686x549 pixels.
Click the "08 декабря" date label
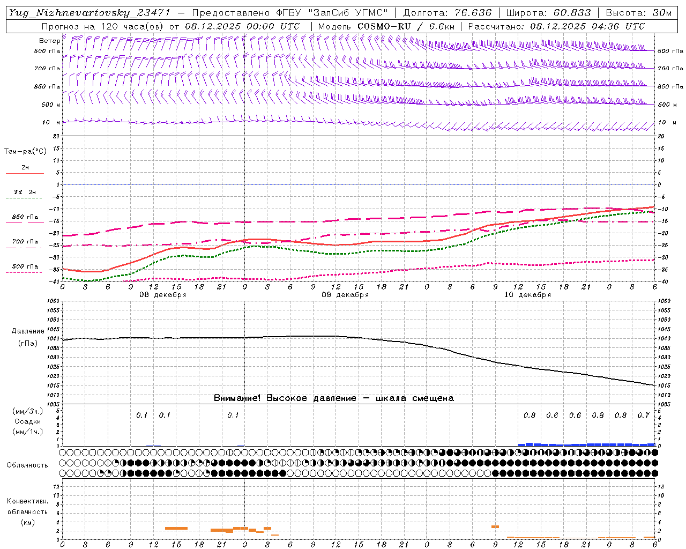tap(163, 295)
